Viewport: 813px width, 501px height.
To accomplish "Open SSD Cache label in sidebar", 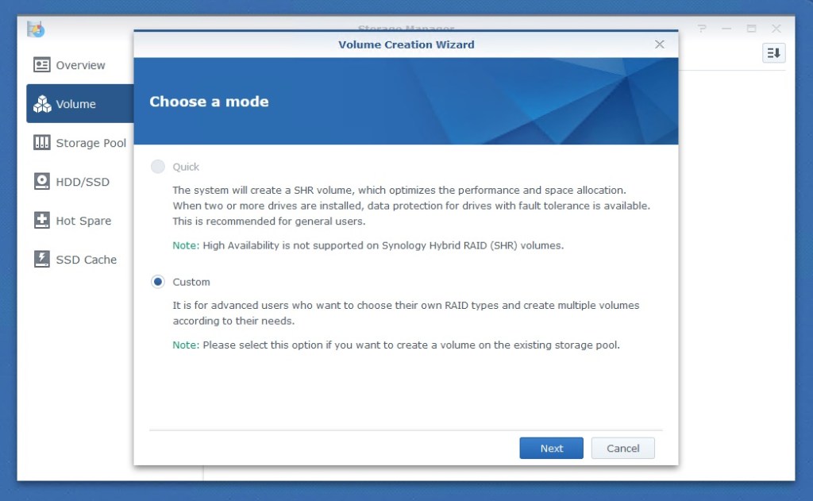I will (x=86, y=260).
